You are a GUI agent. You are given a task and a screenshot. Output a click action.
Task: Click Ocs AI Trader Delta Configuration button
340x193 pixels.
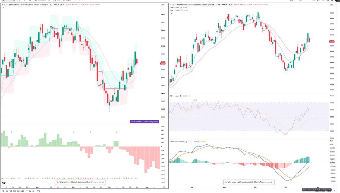tap(144, 122)
